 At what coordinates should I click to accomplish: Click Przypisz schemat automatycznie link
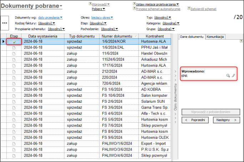coord(158,9)
